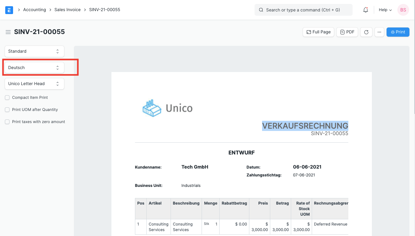
Task: Check Print UOM after Quantity
Action: pyautogui.click(x=7, y=110)
